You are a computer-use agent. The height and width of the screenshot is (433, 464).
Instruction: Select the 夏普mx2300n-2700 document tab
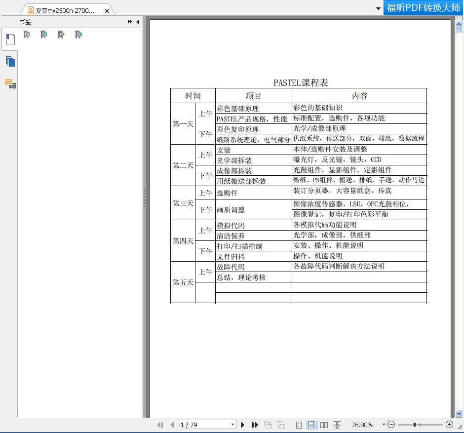coord(65,11)
